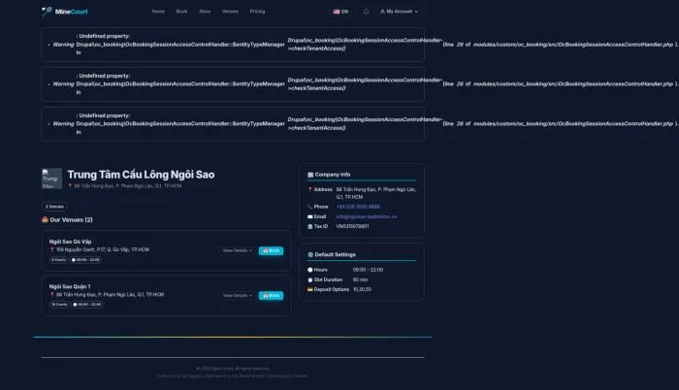The width and height of the screenshot is (679, 390).
Task: Click the courts count badge in Quận 1 card
Action: [x=59, y=305]
